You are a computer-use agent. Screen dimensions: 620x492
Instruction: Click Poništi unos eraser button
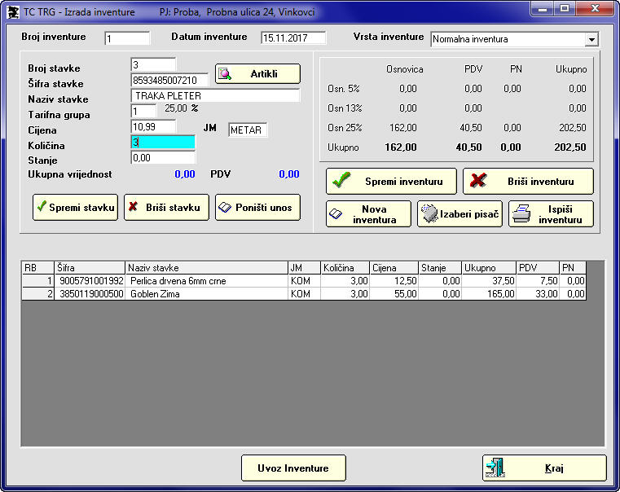257,207
